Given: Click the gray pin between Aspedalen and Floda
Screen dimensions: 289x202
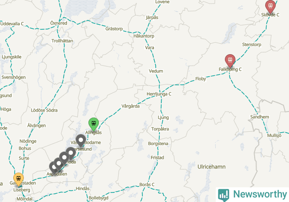Looking at the screenshot, I should 59,164.
